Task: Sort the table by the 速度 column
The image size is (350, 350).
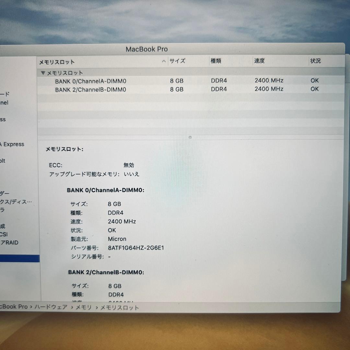Action: 260,61
